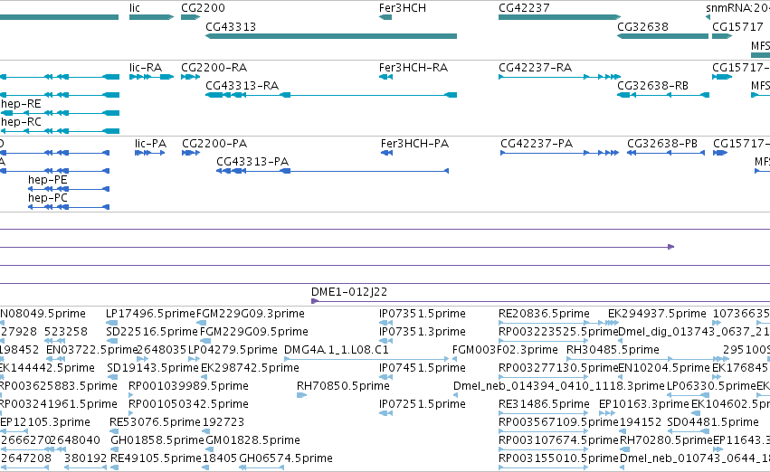Select the hep-RC transcript label
Screen dimensions: 770x472
point(21,122)
